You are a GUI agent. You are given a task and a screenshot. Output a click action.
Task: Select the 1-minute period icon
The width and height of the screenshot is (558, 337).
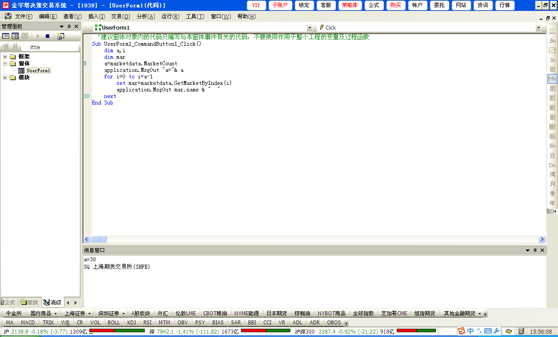552,69
